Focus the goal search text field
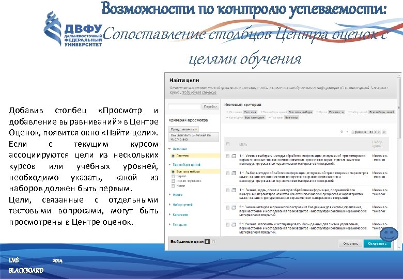The width and height of the screenshot is (403, 279). 184,106
